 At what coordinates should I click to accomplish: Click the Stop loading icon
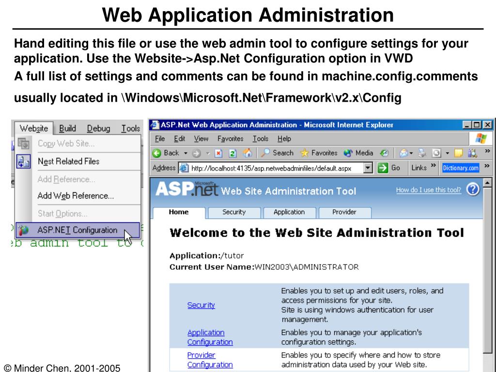(218, 154)
